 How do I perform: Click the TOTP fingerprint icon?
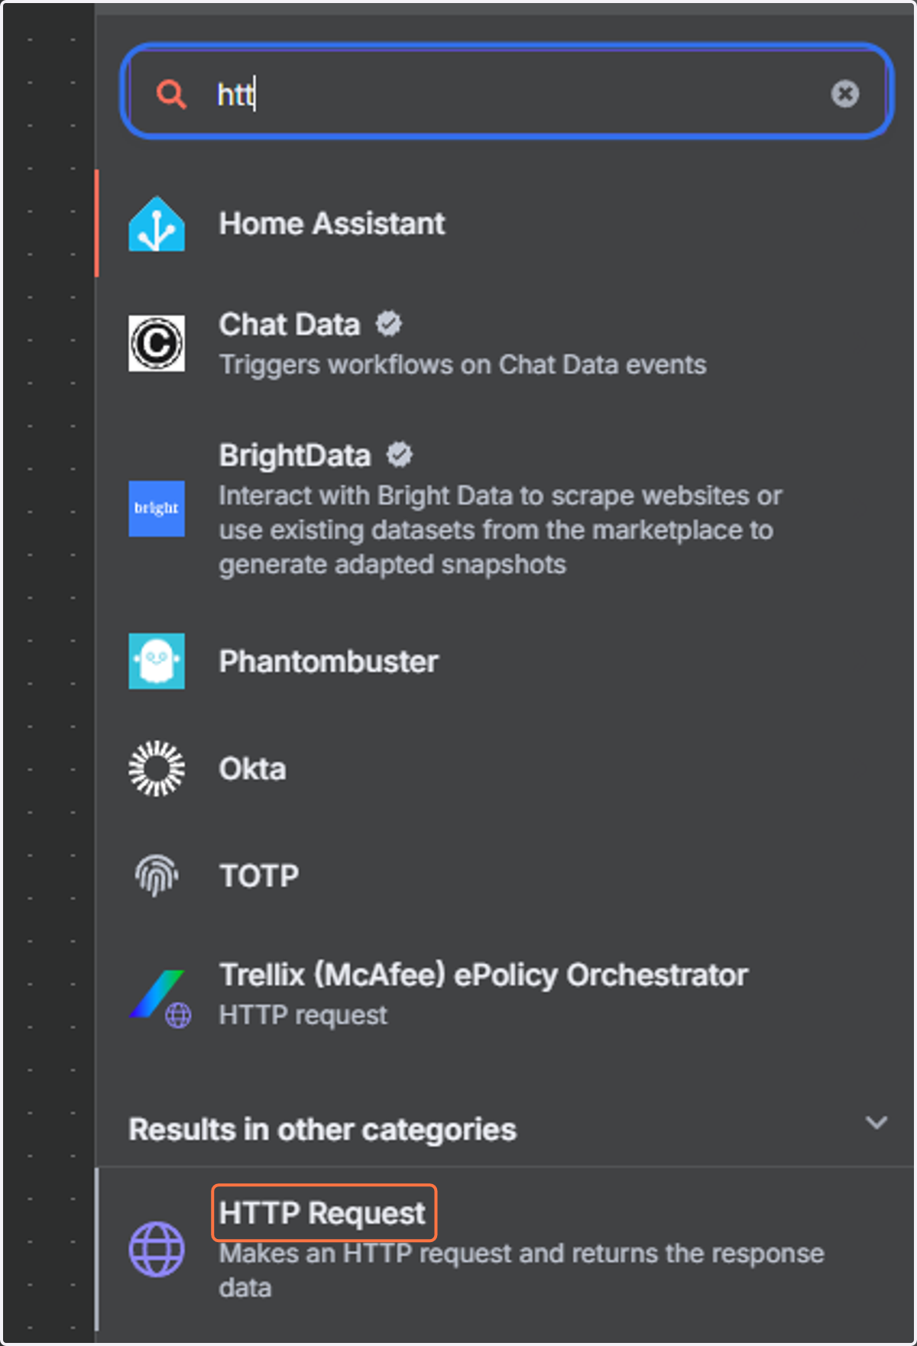point(157,875)
